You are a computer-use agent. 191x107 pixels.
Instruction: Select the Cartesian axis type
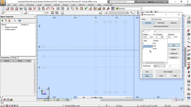point(148,23)
